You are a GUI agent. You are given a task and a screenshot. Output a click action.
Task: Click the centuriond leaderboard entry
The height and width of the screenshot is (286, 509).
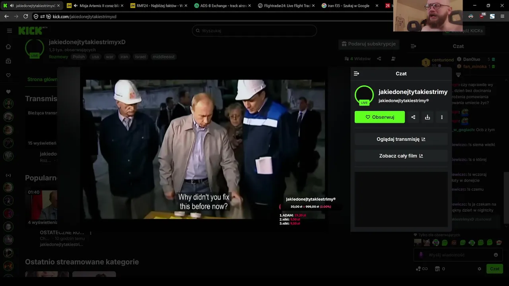(437, 62)
